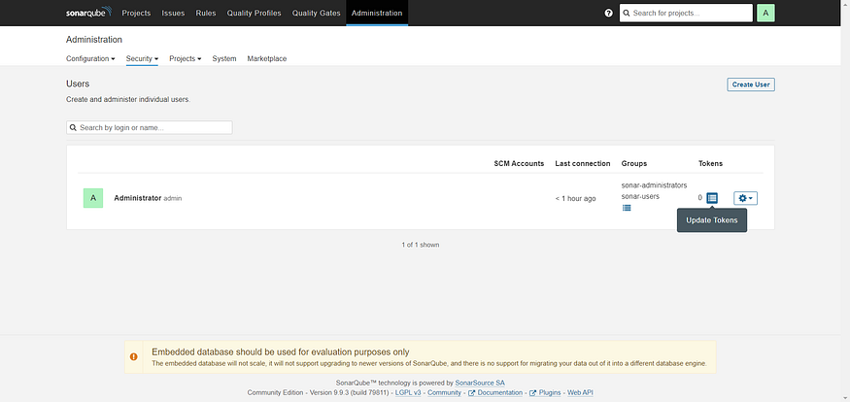The height and width of the screenshot is (402, 850).
Task: Open Quality Profiles
Action: 255,13
